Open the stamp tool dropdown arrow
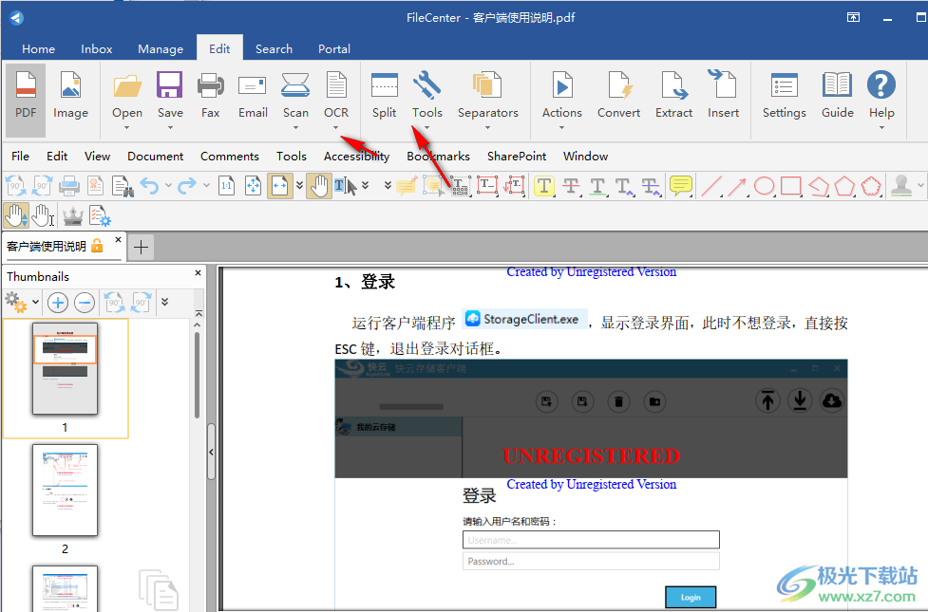The height and width of the screenshot is (612, 928). (x=920, y=186)
